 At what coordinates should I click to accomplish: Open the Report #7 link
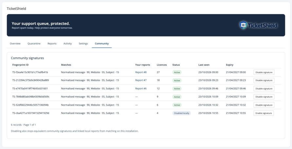[x=141, y=80]
